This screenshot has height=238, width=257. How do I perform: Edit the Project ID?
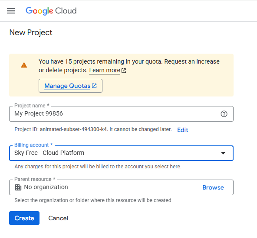tap(183, 130)
